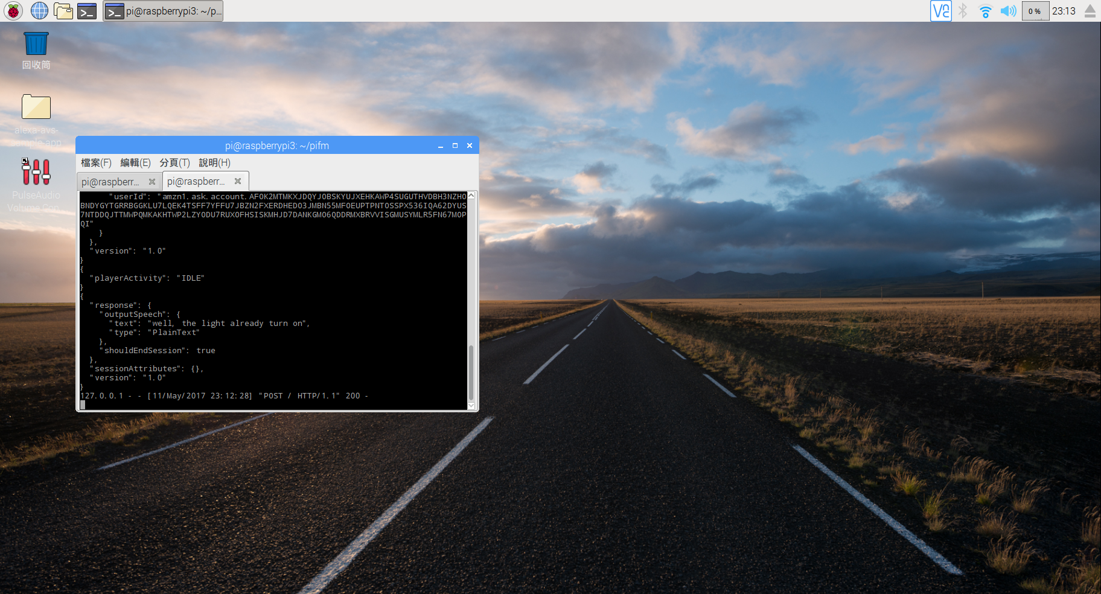Open the 編輯(E) menu in terminal
Screen dimensions: 1101x594
coord(135,162)
